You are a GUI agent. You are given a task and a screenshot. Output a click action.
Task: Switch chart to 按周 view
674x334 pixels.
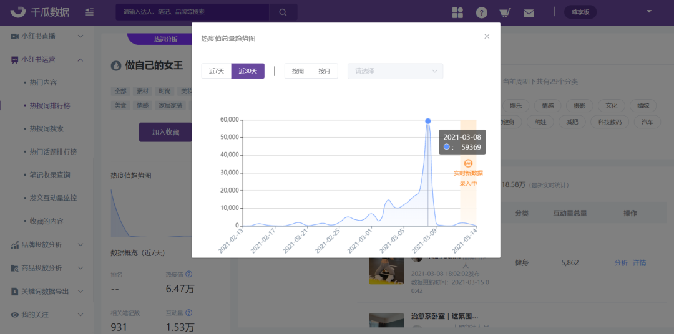click(x=298, y=71)
